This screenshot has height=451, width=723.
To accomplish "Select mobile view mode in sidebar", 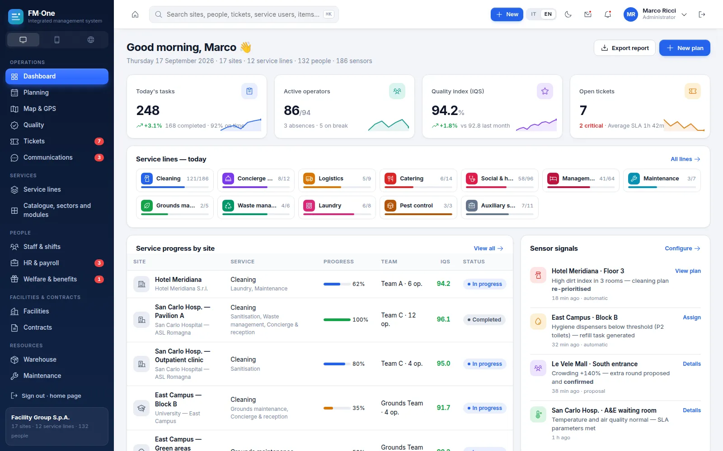I will tap(57, 40).
